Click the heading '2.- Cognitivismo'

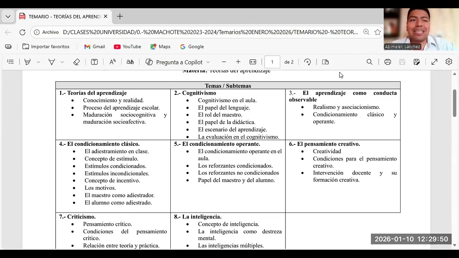pos(195,93)
